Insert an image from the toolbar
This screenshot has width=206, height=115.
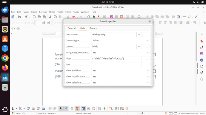pyautogui.click(x=112, y=17)
